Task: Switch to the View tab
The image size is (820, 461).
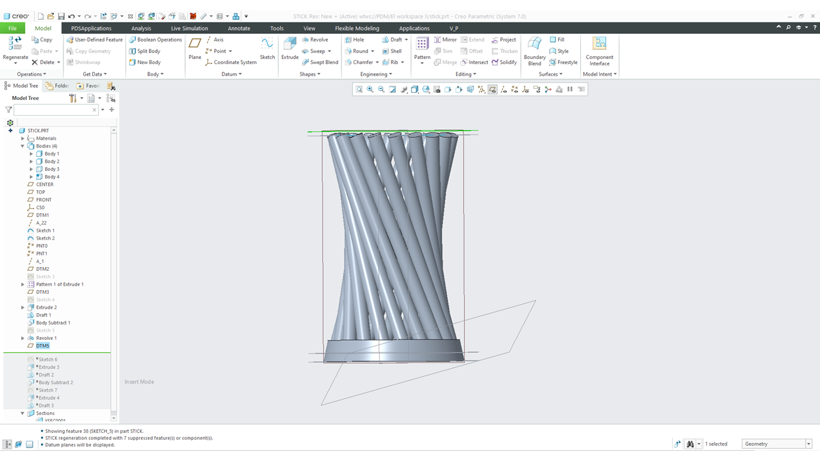Action: 309,28
